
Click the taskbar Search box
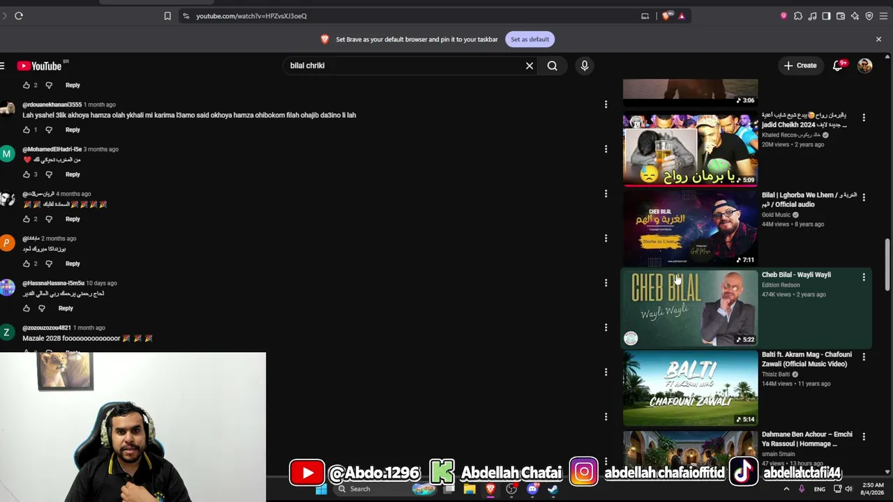coord(384,489)
